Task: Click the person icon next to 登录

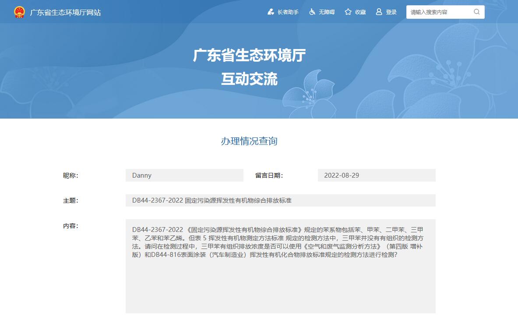Action: 378,12
